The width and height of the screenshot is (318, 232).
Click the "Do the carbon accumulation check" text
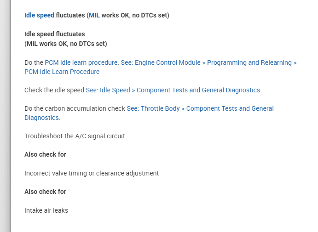(x=75, y=108)
